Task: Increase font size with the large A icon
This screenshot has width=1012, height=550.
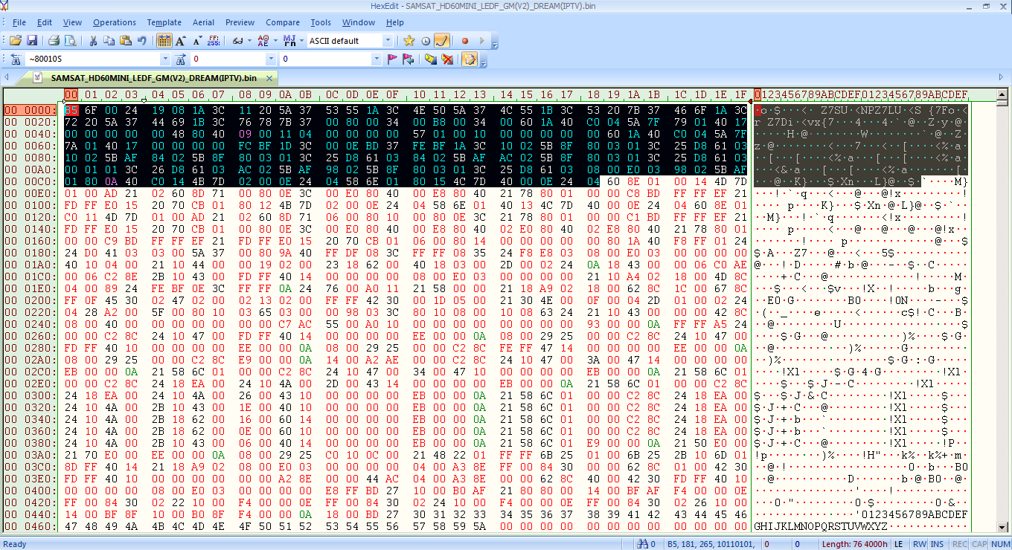Action: [181, 41]
